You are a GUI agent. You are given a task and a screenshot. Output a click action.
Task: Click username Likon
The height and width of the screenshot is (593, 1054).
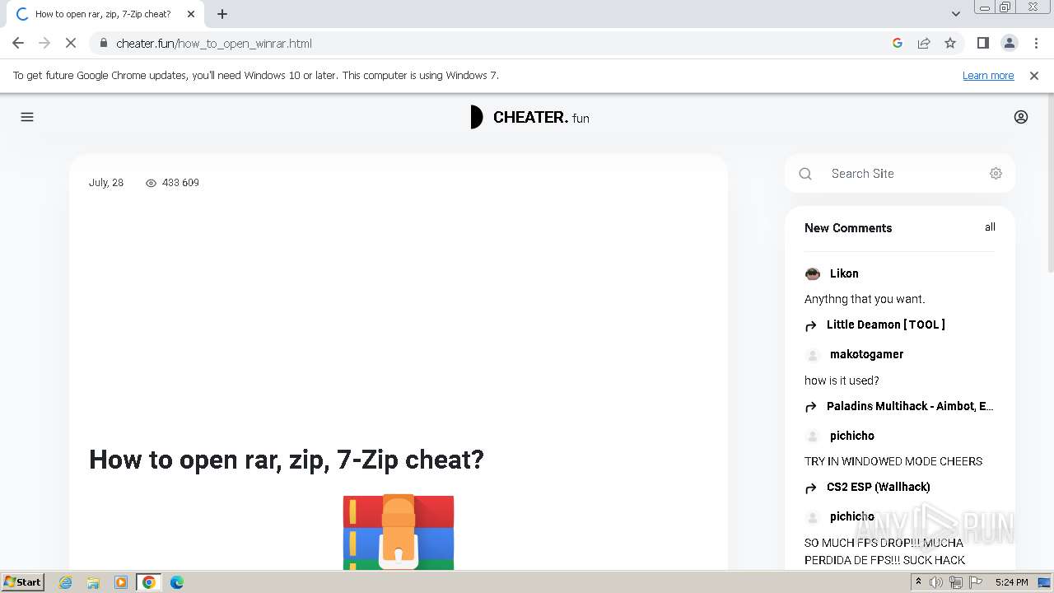tap(844, 273)
